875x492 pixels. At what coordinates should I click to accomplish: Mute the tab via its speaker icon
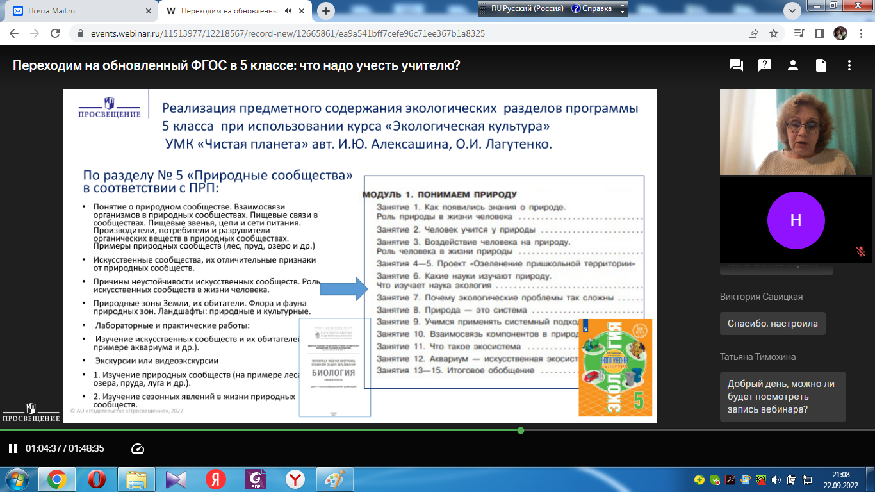pyautogui.click(x=288, y=11)
